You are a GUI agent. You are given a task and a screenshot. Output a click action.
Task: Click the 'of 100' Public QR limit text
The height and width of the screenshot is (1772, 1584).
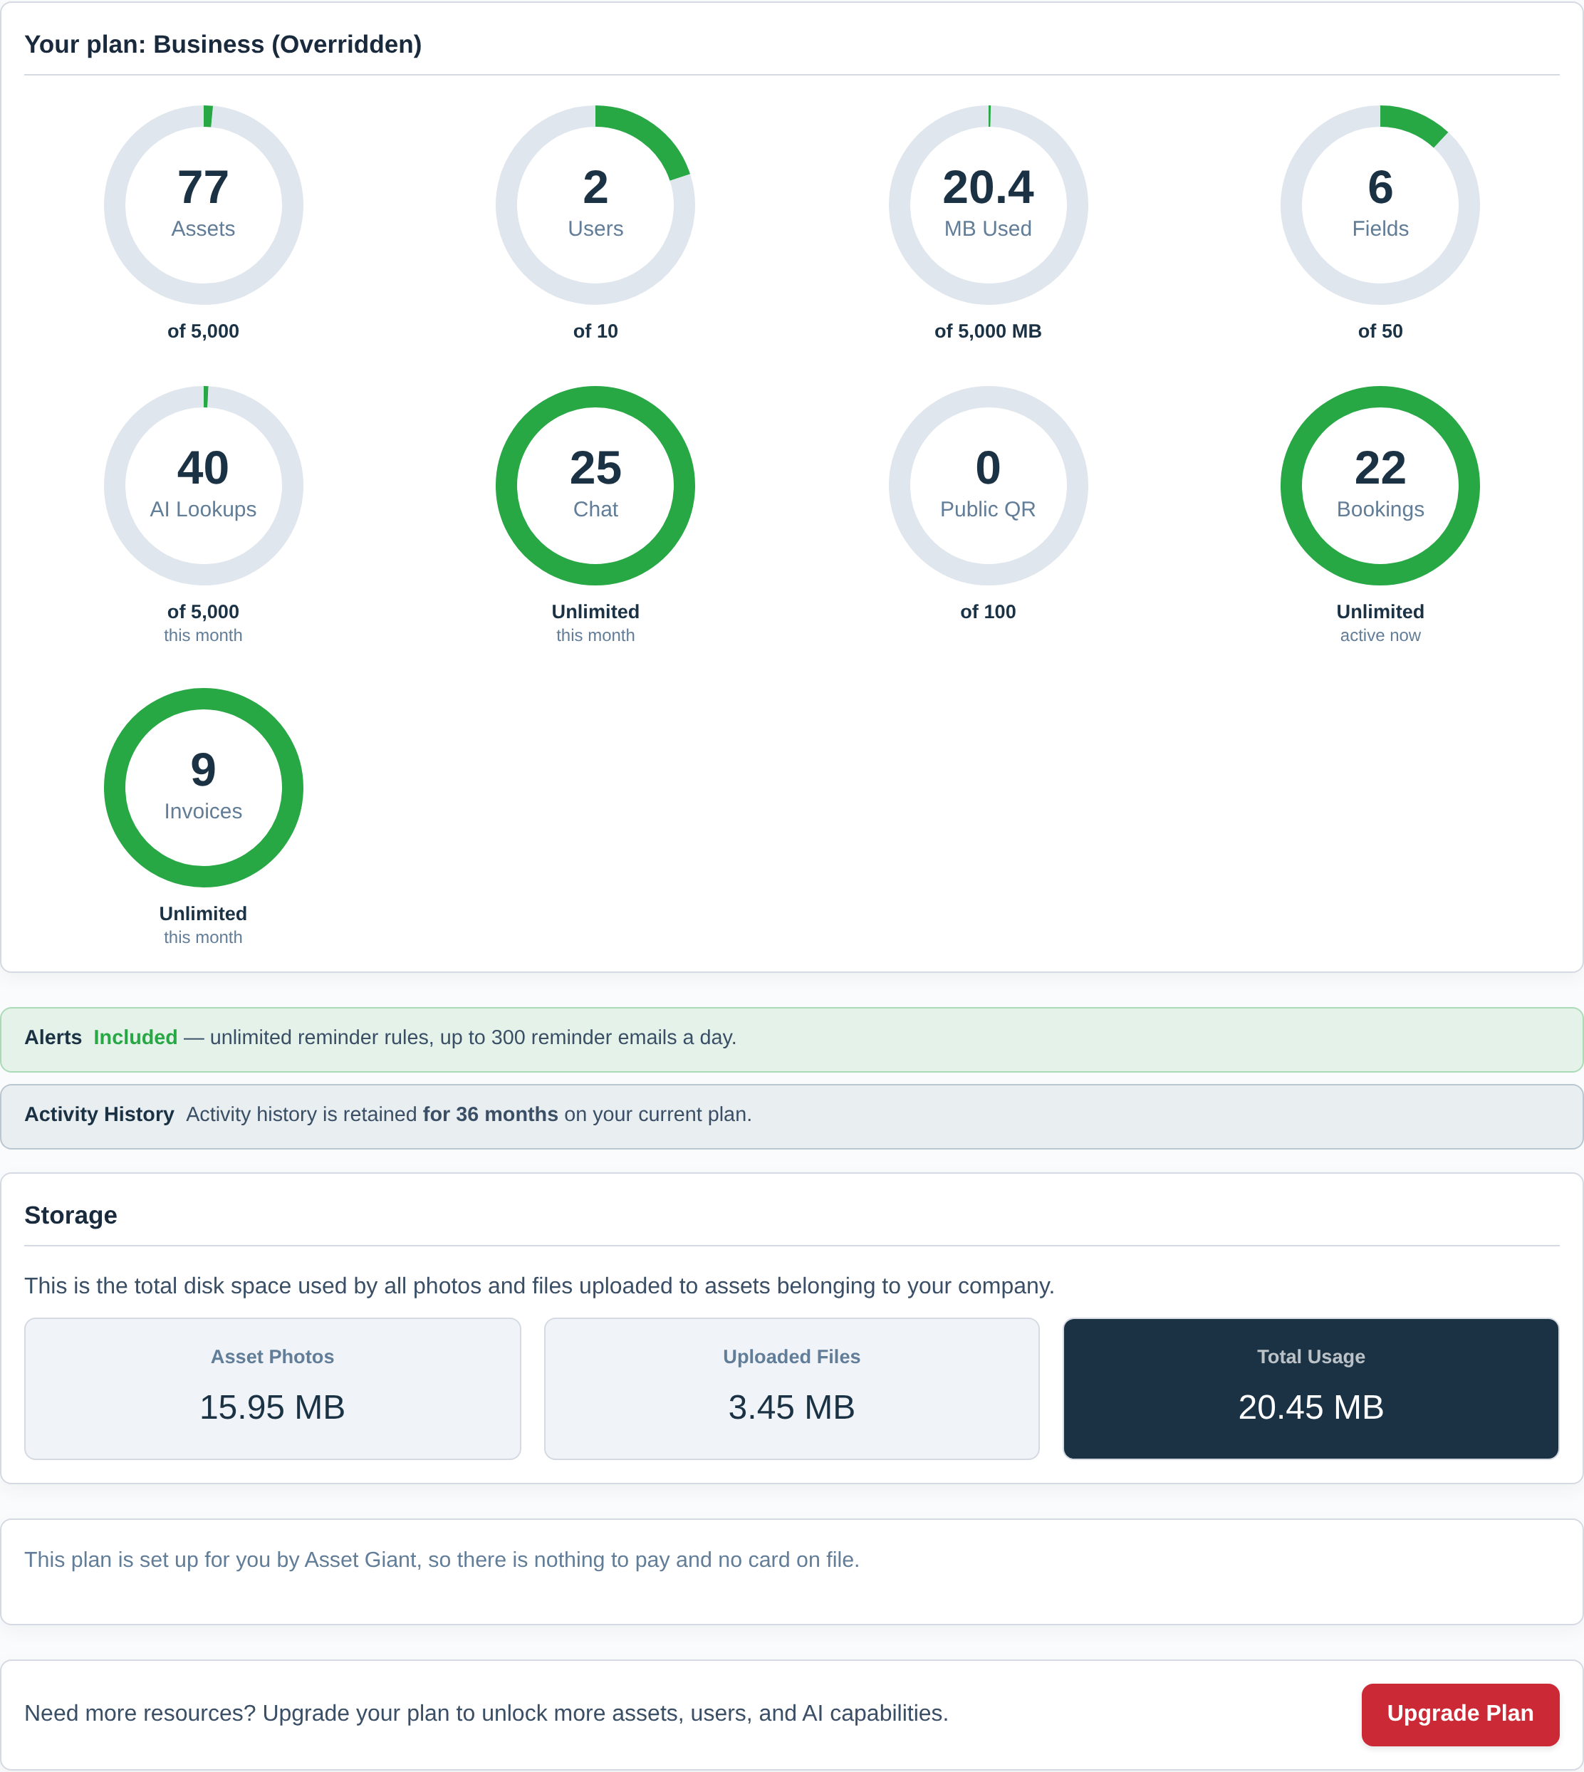click(x=988, y=612)
